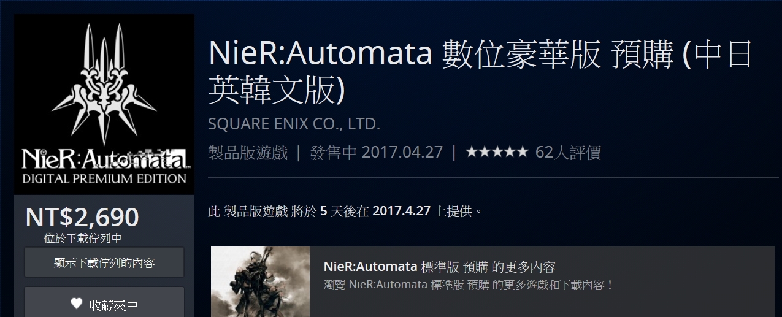The width and height of the screenshot is (782, 317).
Task: Click the 發售中 2017.04.27 release date
Action: click(x=376, y=153)
